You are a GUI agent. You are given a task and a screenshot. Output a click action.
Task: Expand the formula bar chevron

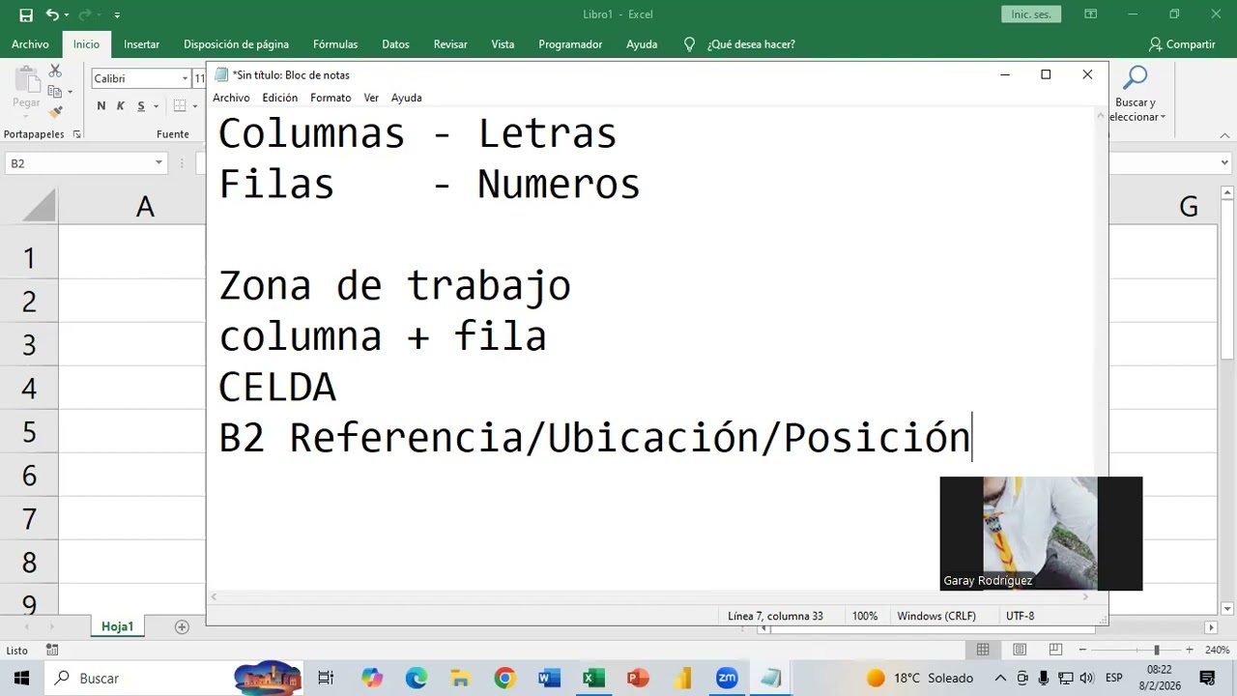[x=1224, y=163]
